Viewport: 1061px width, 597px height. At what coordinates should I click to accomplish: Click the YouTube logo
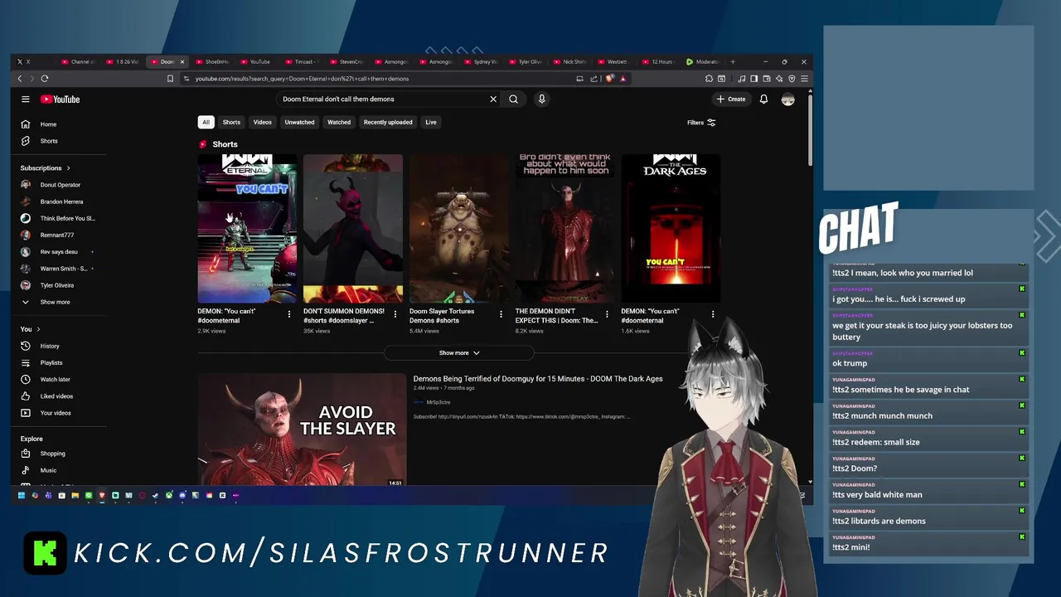pos(60,99)
